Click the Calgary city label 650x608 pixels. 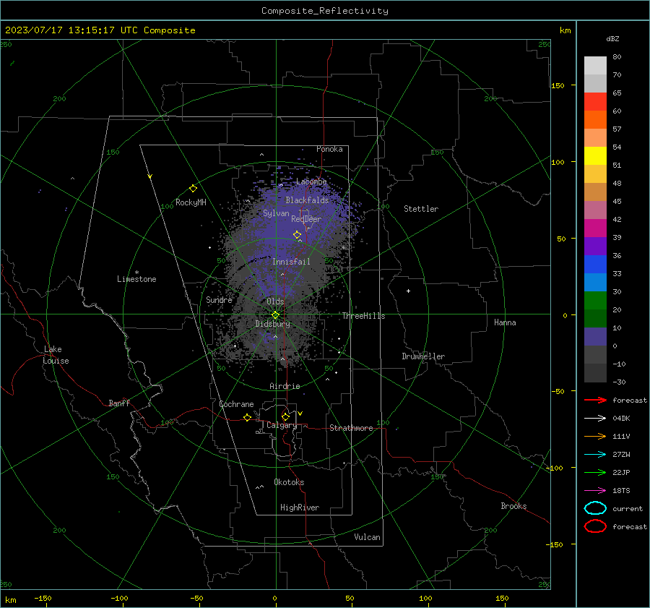click(282, 425)
